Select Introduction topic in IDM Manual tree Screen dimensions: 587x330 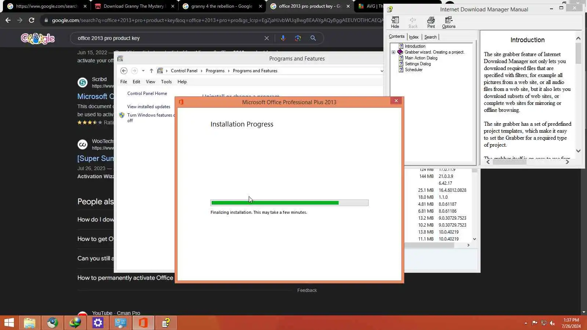415,46
